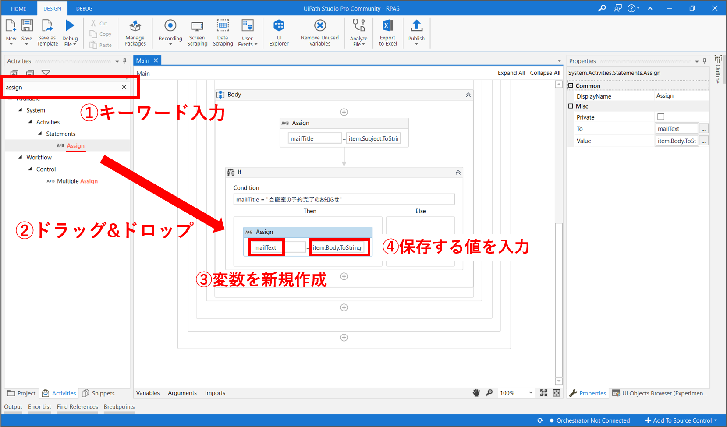Image resolution: width=727 pixels, height=427 pixels.
Task: Collapse the Misc properties section
Action: click(571, 106)
